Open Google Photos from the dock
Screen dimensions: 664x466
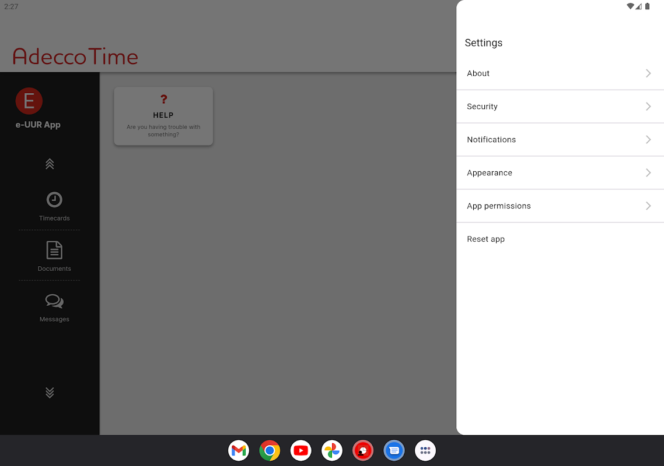(x=332, y=451)
